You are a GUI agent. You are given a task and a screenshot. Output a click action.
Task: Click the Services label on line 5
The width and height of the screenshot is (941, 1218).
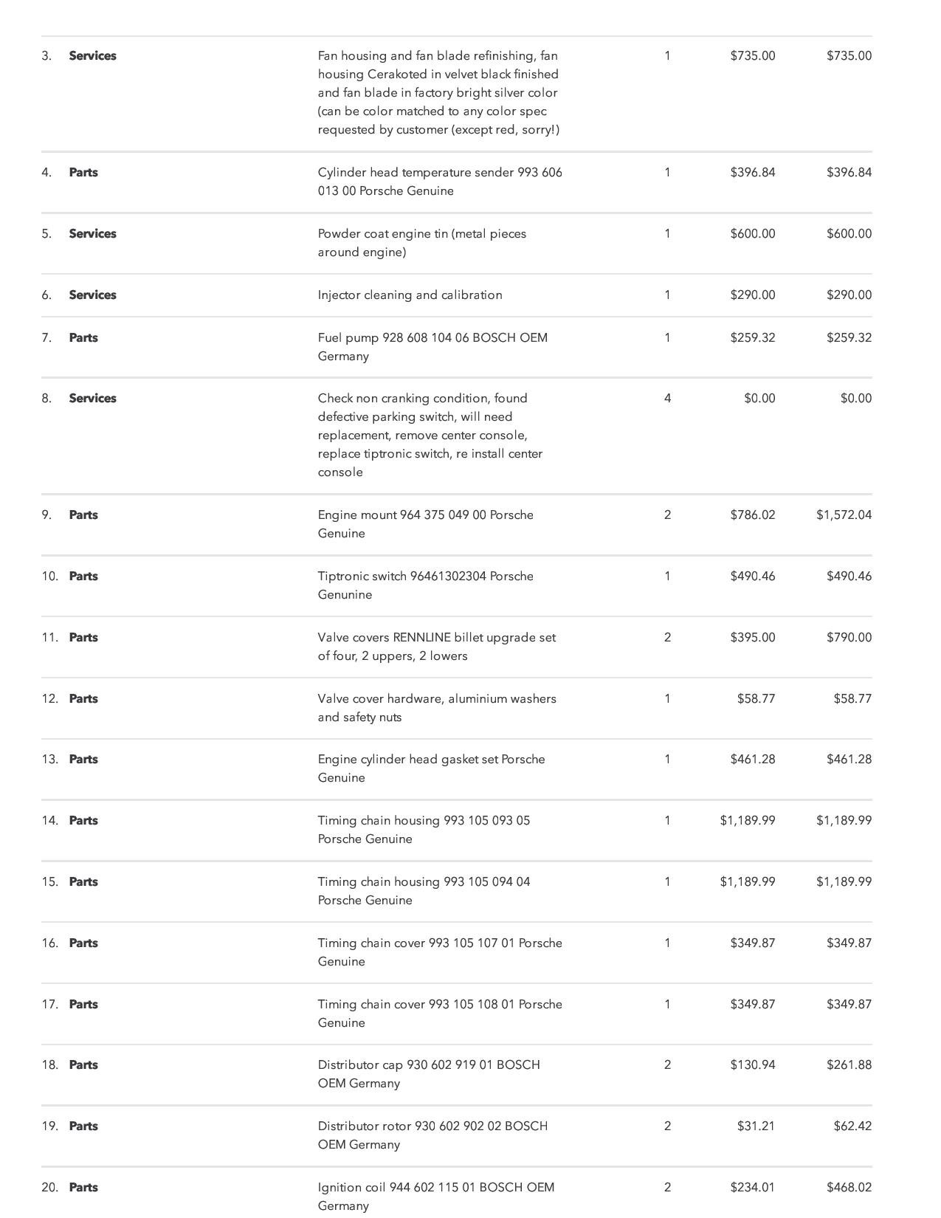pos(92,234)
